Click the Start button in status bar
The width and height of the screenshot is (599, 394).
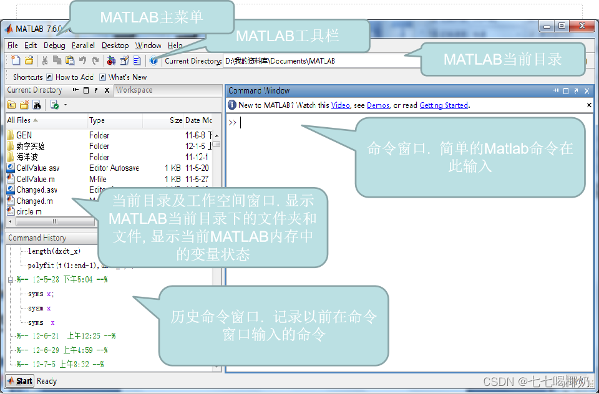[19, 381]
